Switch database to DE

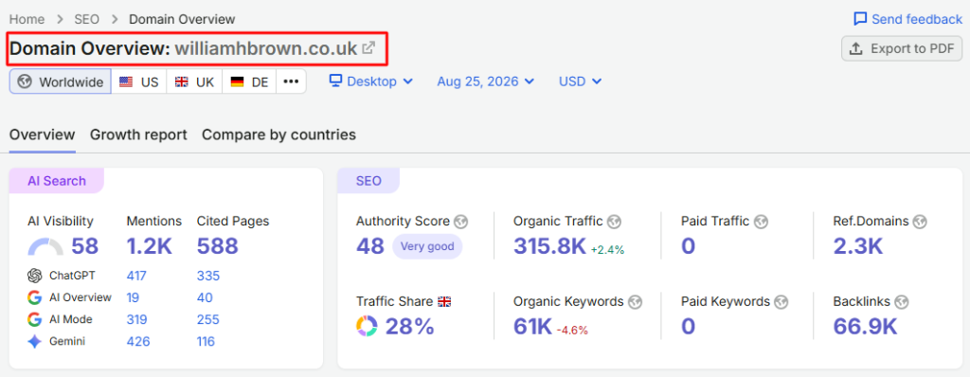(249, 81)
